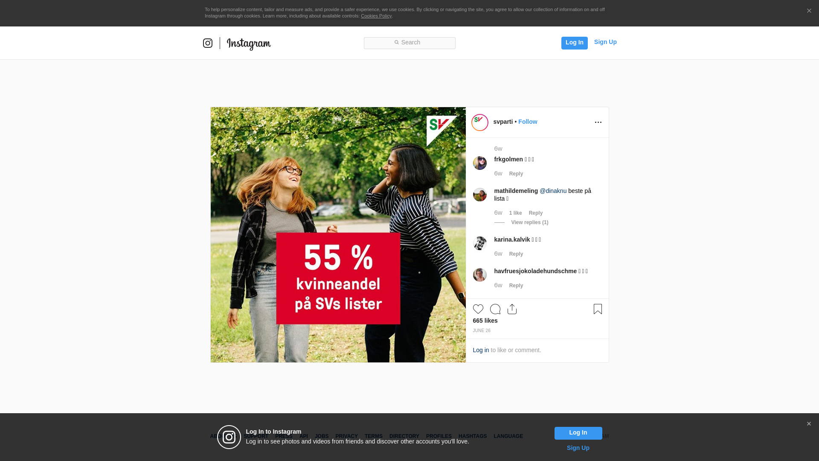Open svparti profile avatar
Image resolution: width=819 pixels, height=461 pixels.
[480, 123]
